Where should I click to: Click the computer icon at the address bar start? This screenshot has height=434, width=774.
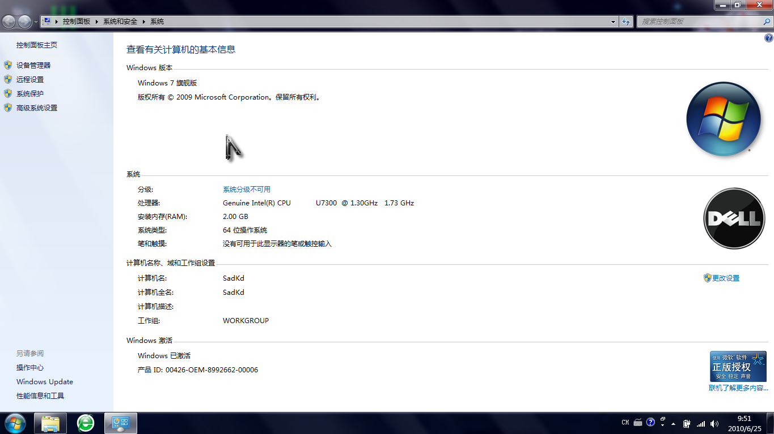[47, 22]
